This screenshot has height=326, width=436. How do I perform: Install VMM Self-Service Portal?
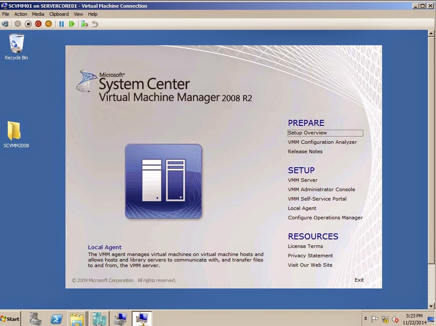pos(317,199)
